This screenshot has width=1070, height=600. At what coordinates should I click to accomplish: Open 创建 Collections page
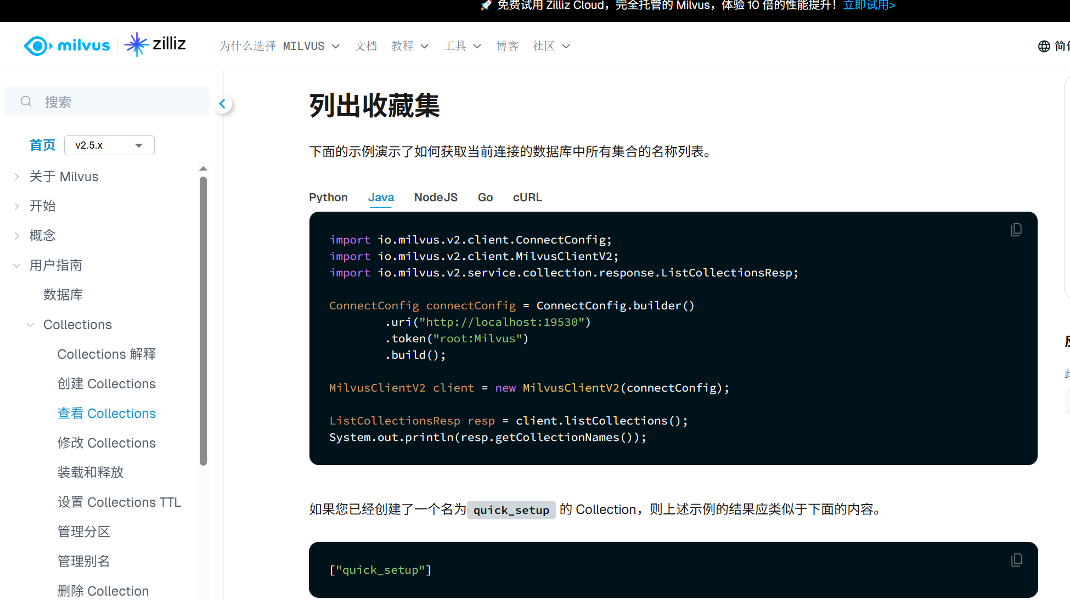click(106, 384)
